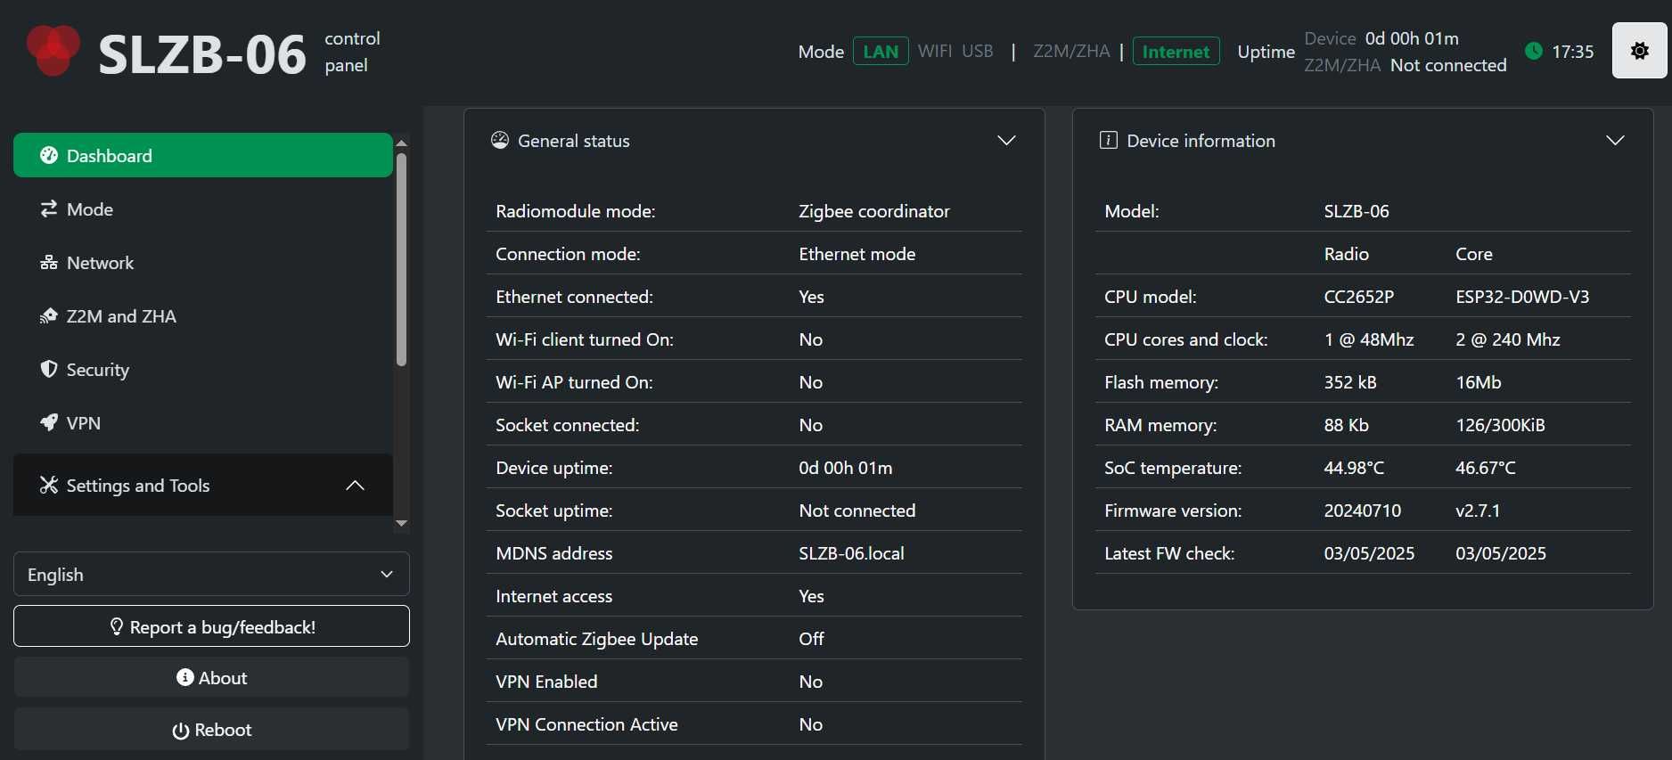Click the 16Mb flash memory value

click(1478, 382)
